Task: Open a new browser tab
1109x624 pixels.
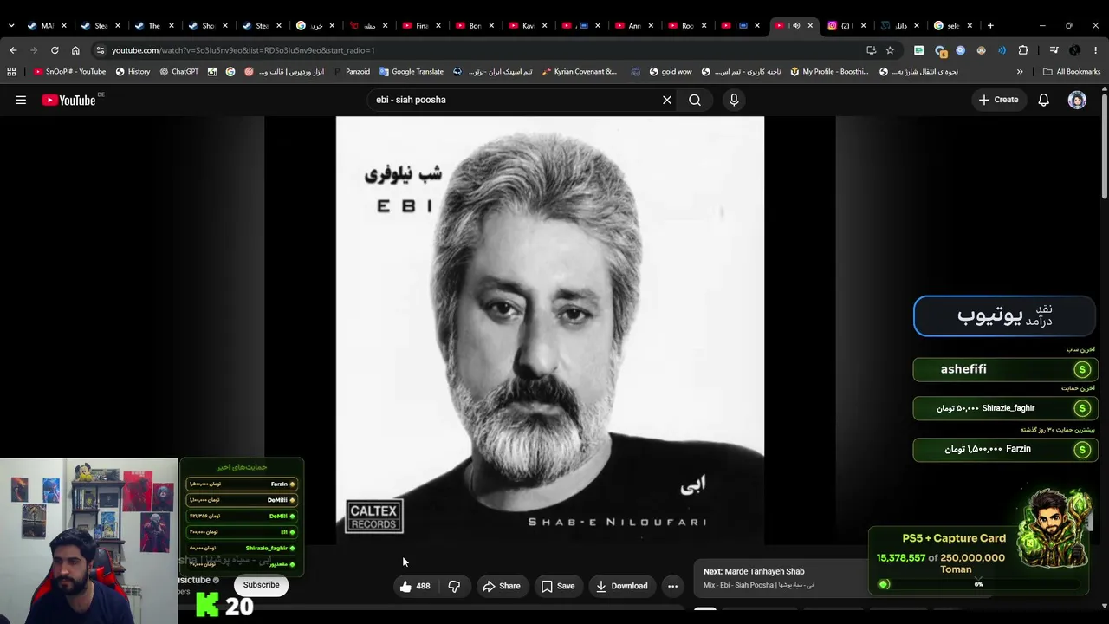Action: (x=990, y=25)
